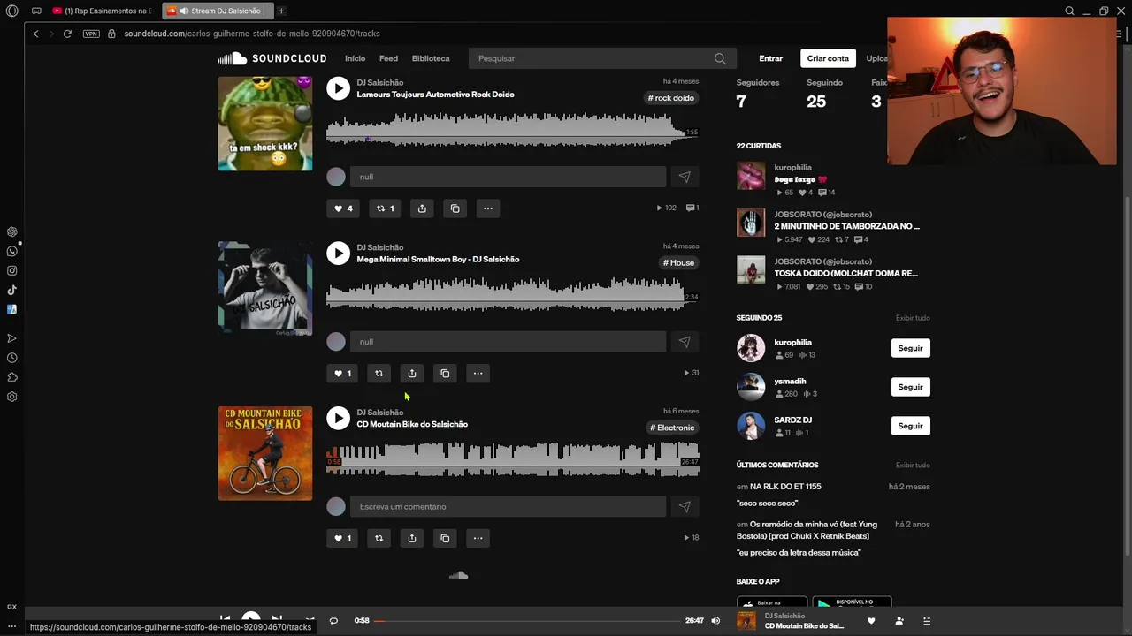This screenshot has height=636, width=1132.
Task: Open the Electronic genre tag
Action: [673, 428]
